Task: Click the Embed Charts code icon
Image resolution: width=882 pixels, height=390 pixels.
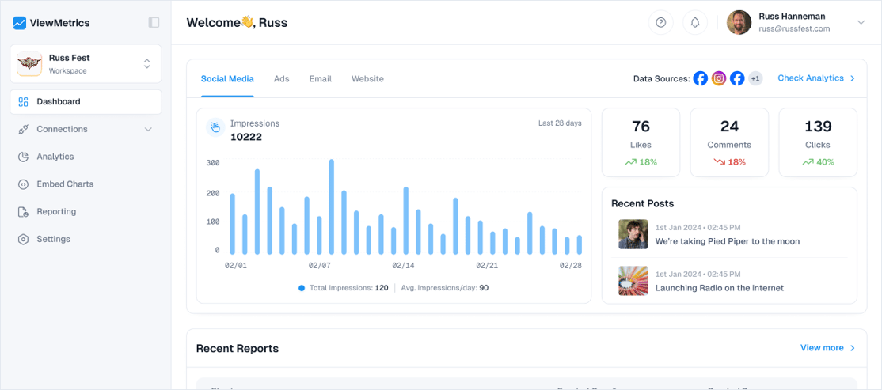Action: coord(23,184)
